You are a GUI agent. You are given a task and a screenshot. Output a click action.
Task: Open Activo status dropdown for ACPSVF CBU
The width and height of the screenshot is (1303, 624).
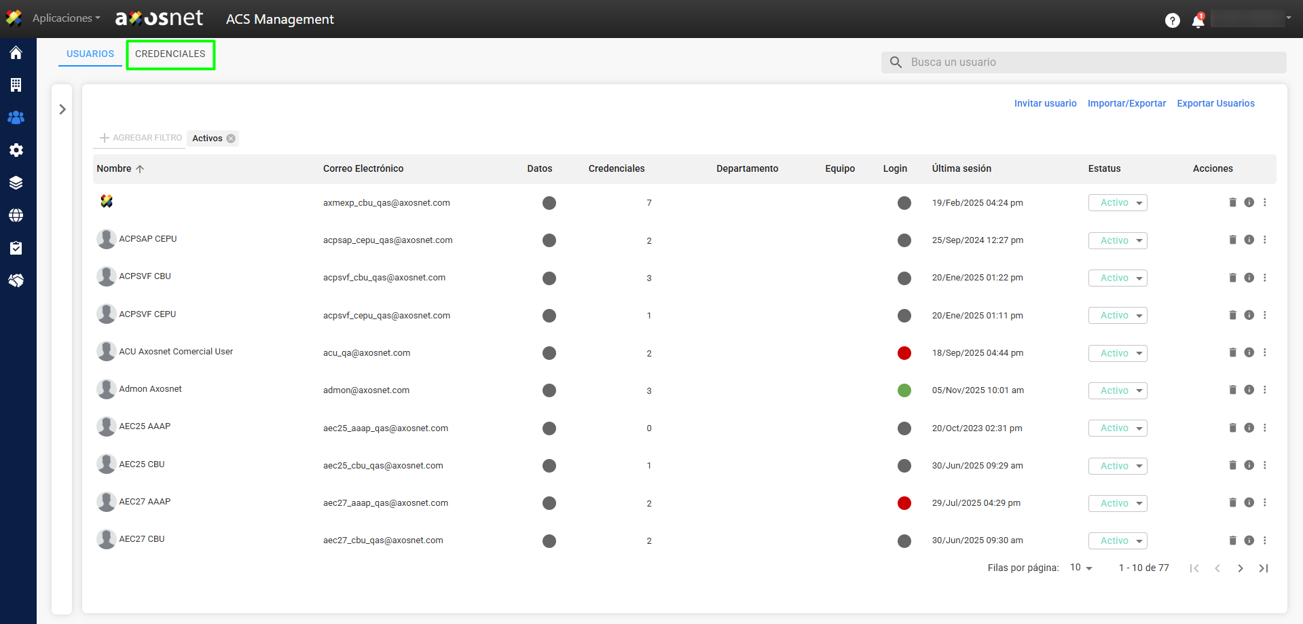click(1117, 278)
